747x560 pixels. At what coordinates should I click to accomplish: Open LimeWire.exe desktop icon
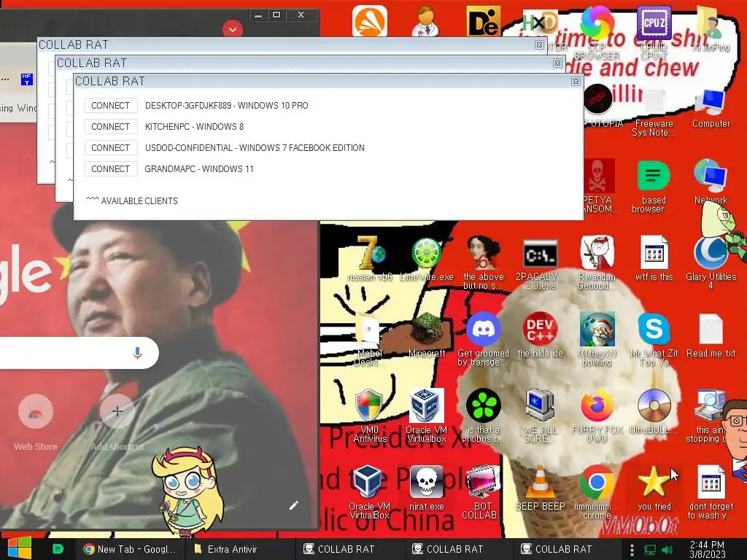[426, 259]
